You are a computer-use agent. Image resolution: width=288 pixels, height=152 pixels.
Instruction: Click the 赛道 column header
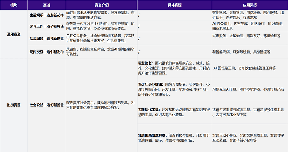tap(47, 5)
